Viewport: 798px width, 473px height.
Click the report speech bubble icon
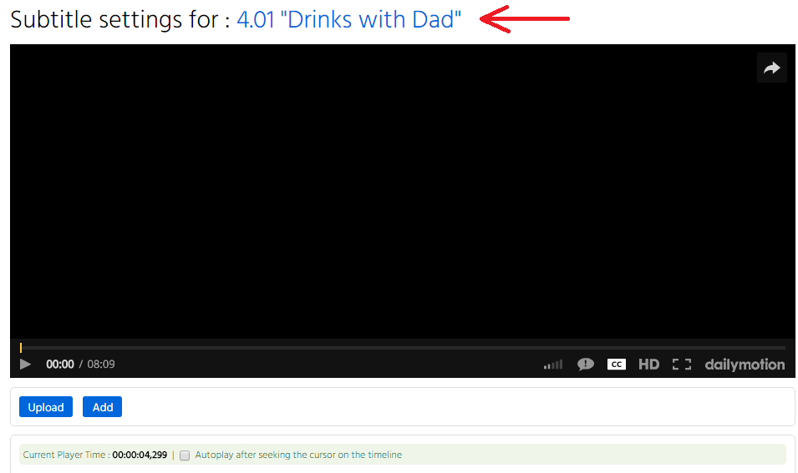pyautogui.click(x=585, y=364)
